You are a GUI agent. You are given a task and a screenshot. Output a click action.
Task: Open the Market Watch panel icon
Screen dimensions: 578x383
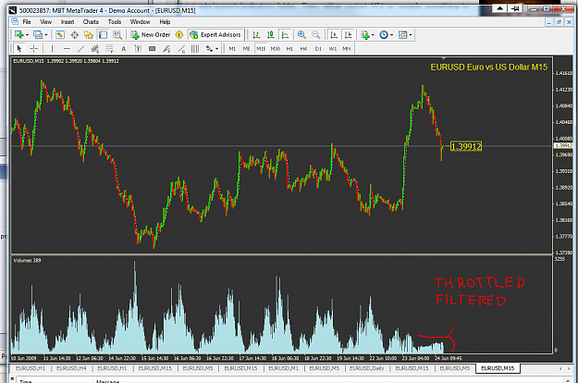click(60, 34)
